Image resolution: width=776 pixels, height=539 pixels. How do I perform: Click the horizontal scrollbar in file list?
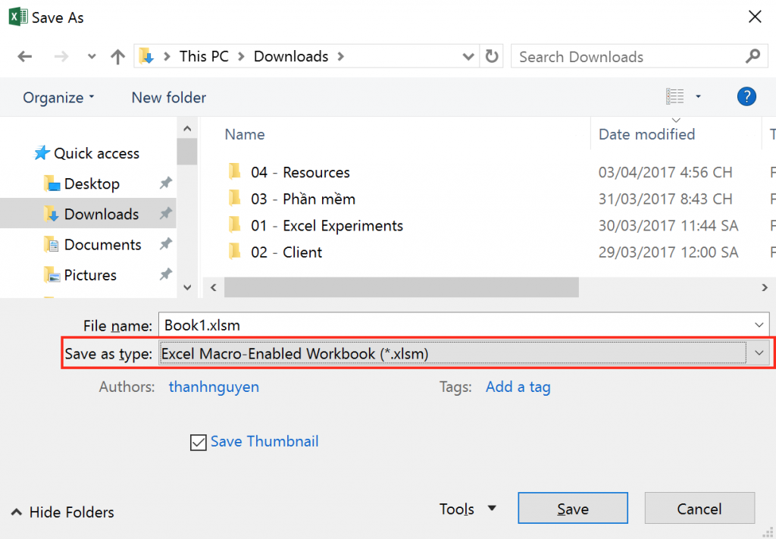point(402,287)
